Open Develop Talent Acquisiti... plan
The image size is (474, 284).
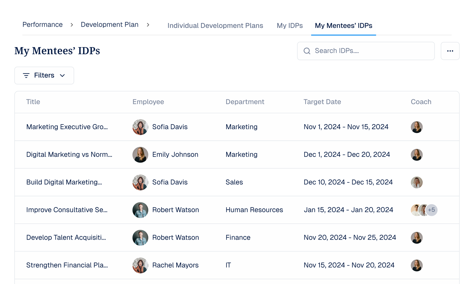point(66,237)
